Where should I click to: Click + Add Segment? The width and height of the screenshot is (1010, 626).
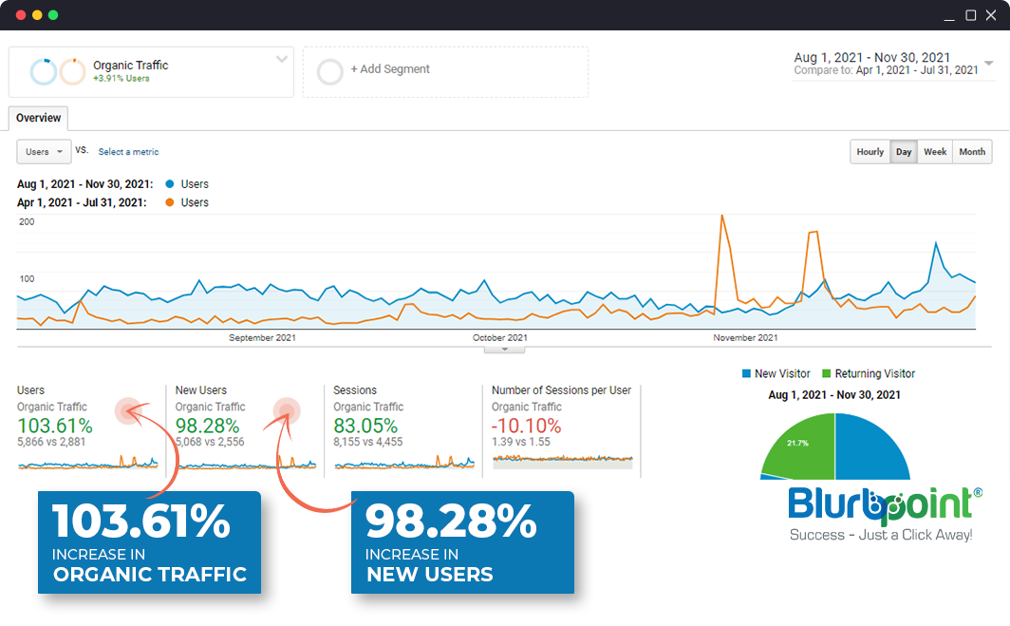coord(390,69)
